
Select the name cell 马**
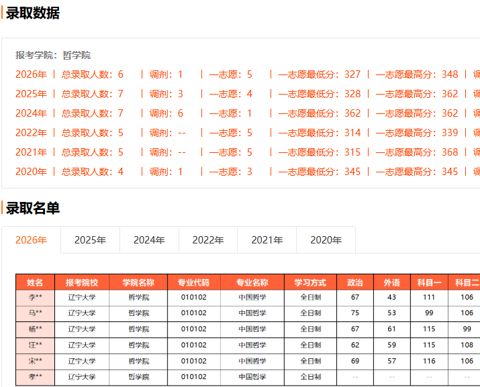[35, 313]
